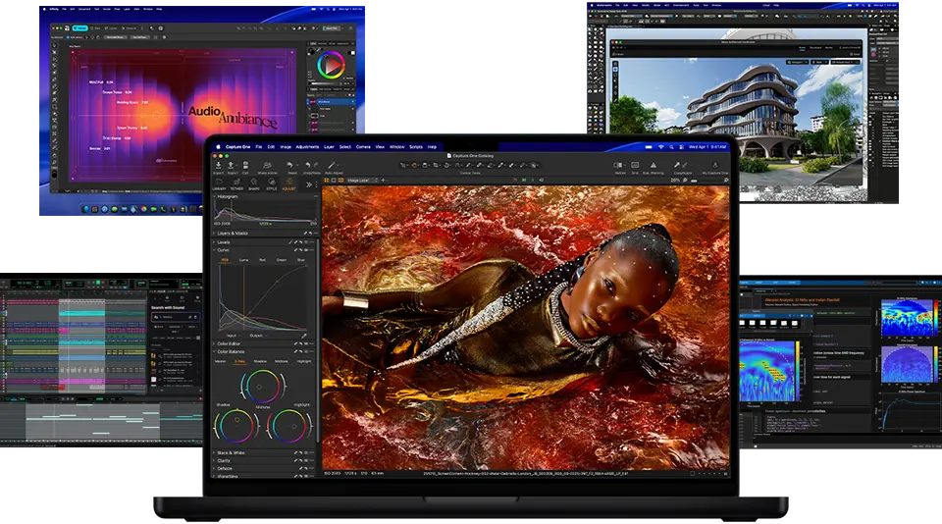Open the Adjustments menu in menu bar
This screenshot has width=942, height=524.
point(307,146)
